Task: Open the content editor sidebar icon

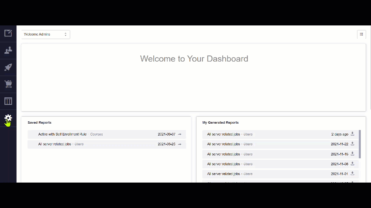Action: pyautogui.click(x=8, y=33)
